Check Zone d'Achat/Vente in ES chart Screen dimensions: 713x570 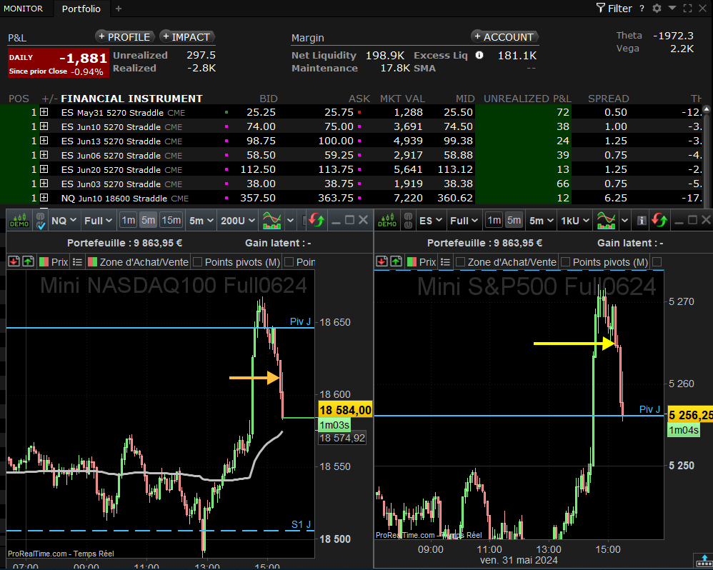pos(460,262)
